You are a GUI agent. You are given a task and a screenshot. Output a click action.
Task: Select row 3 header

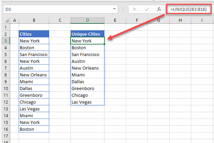point(6,41)
